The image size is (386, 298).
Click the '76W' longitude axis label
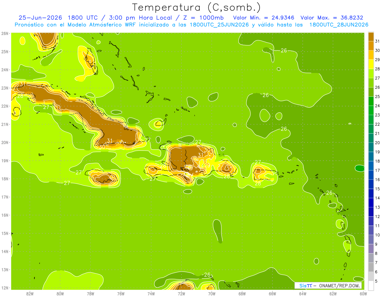pyautogui.click(x=121, y=293)
